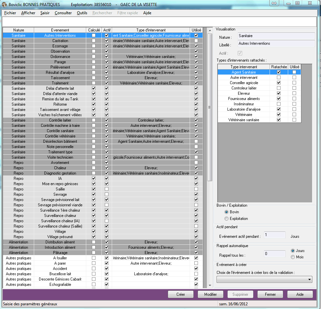Toggle Ratachée checkbox for Autre intervenant
The height and width of the screenshot is (309, 321).
(279, 77)
